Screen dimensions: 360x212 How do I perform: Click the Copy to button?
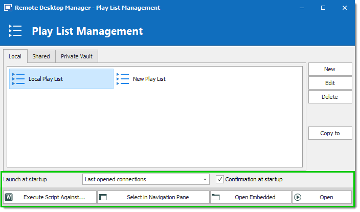[x=330, y=133]
